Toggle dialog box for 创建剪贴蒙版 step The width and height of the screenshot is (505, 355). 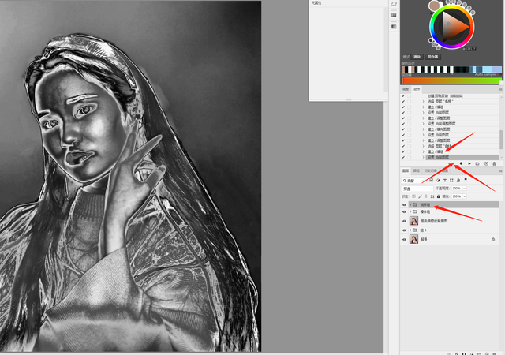pos(410,95)
